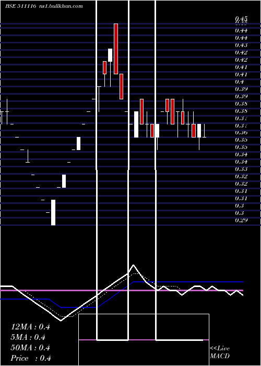Click the "<<Live MACD" label
The height and width of the screenshot is (366, 261).
220,352
